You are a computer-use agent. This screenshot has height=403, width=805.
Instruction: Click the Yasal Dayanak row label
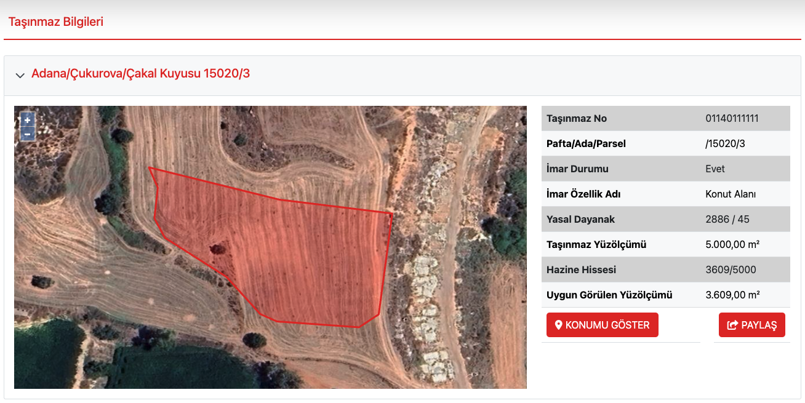click(580, 220)
